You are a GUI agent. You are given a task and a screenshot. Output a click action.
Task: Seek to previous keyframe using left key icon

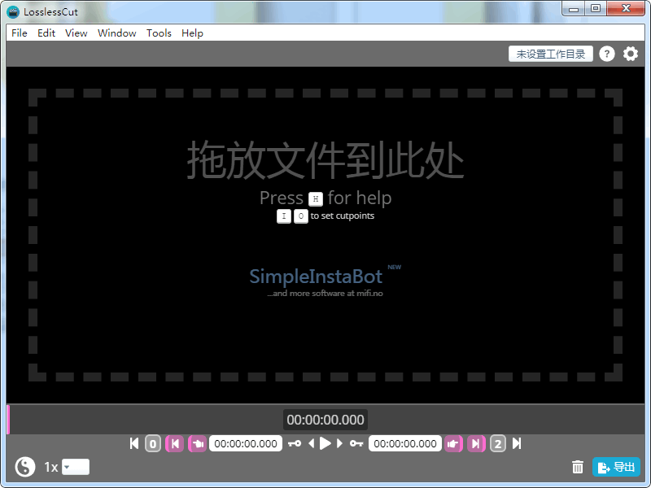coord(295,443)
